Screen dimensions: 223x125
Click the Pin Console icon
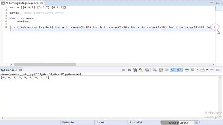coord(187,70)
